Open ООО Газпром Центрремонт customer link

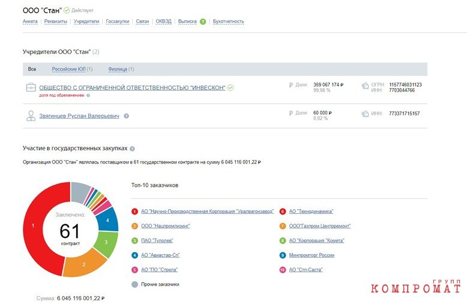pos(320,226)
